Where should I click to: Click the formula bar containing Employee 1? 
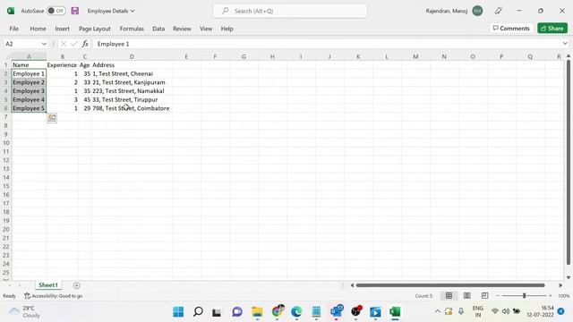pos(327,44)
